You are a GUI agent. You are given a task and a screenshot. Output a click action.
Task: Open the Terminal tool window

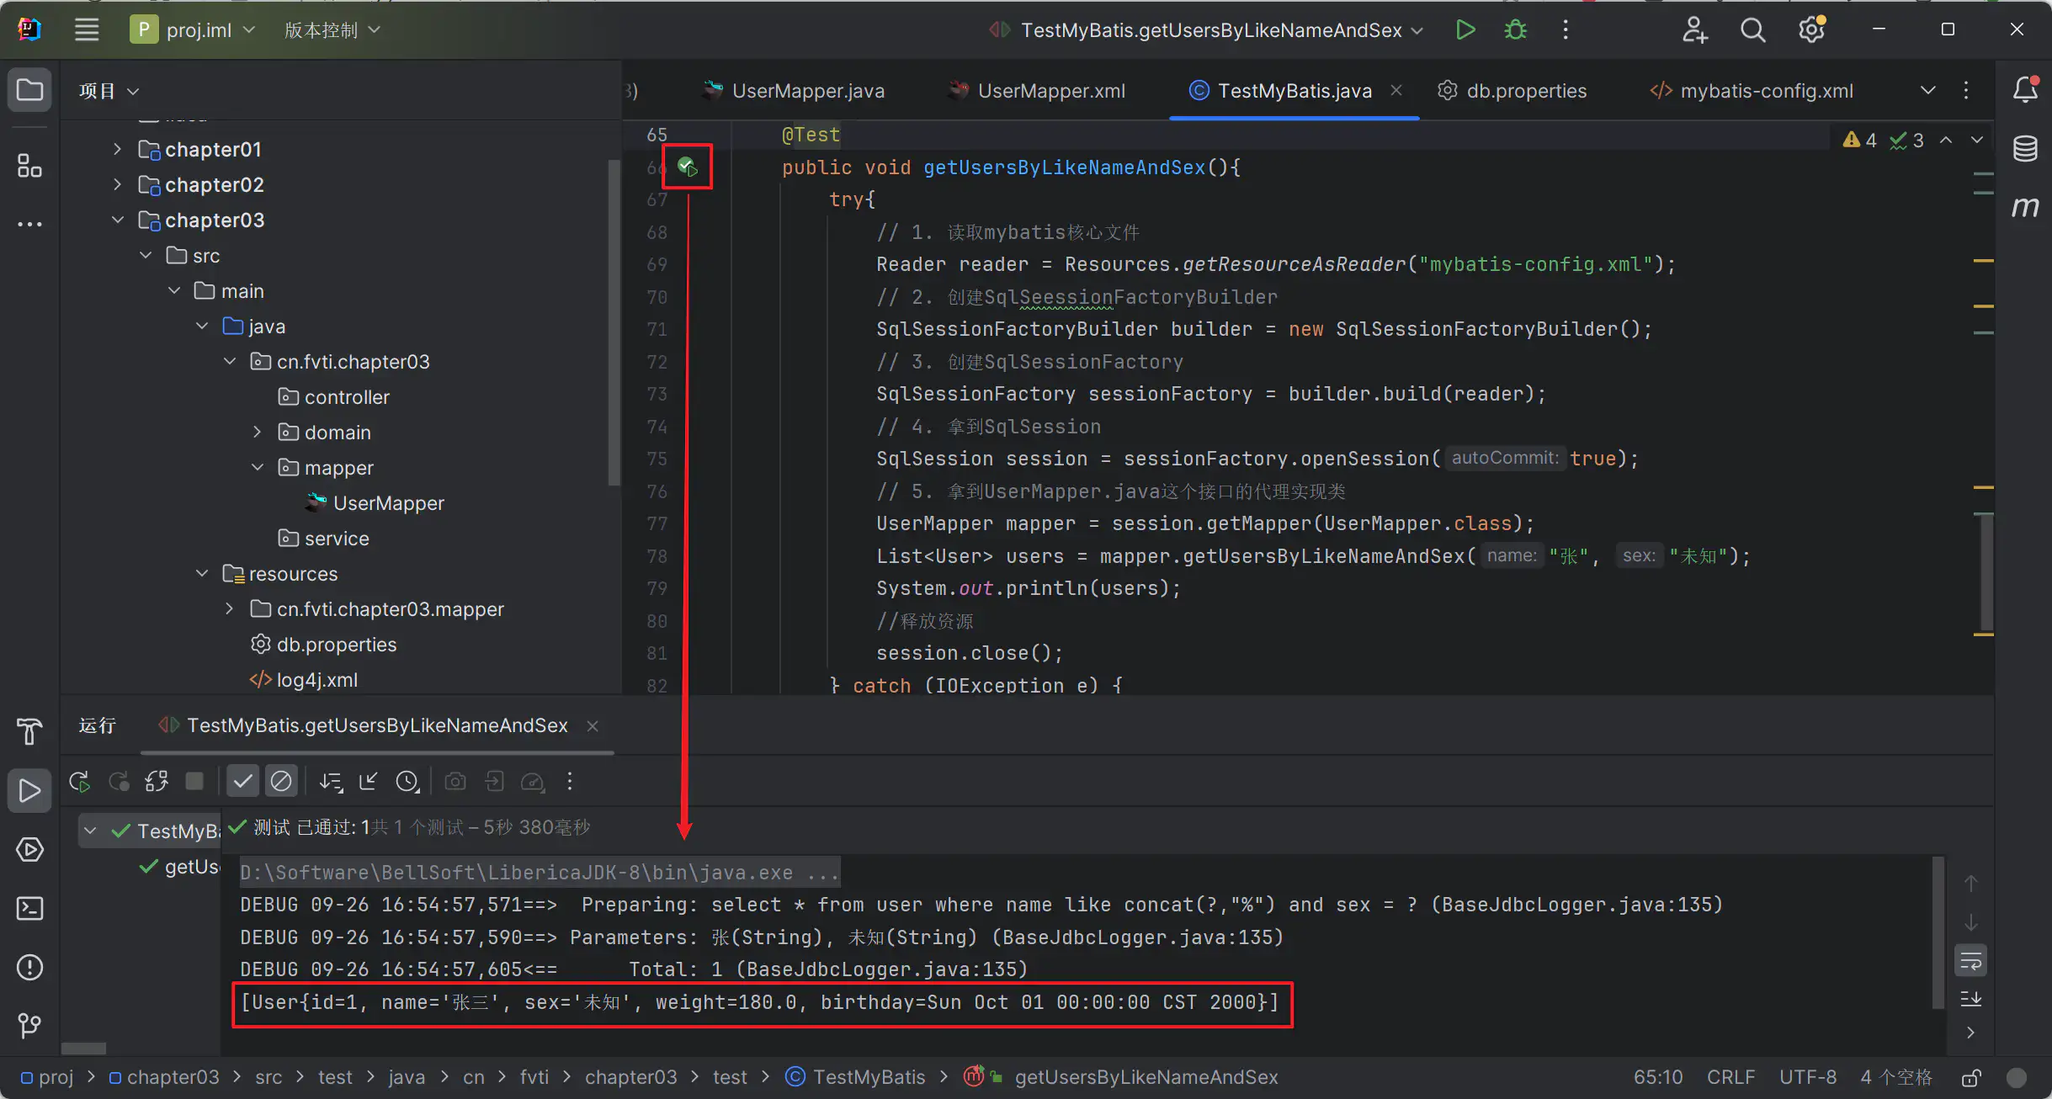click(29, 908)
